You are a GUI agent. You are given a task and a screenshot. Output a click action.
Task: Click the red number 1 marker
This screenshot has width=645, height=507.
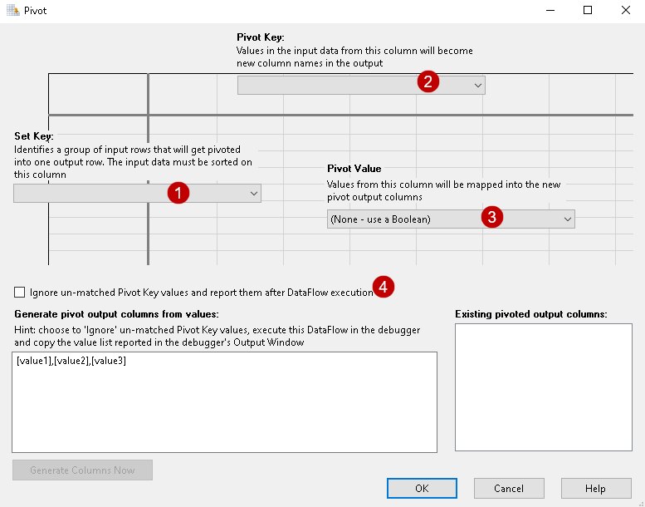[x=178, y=192]
